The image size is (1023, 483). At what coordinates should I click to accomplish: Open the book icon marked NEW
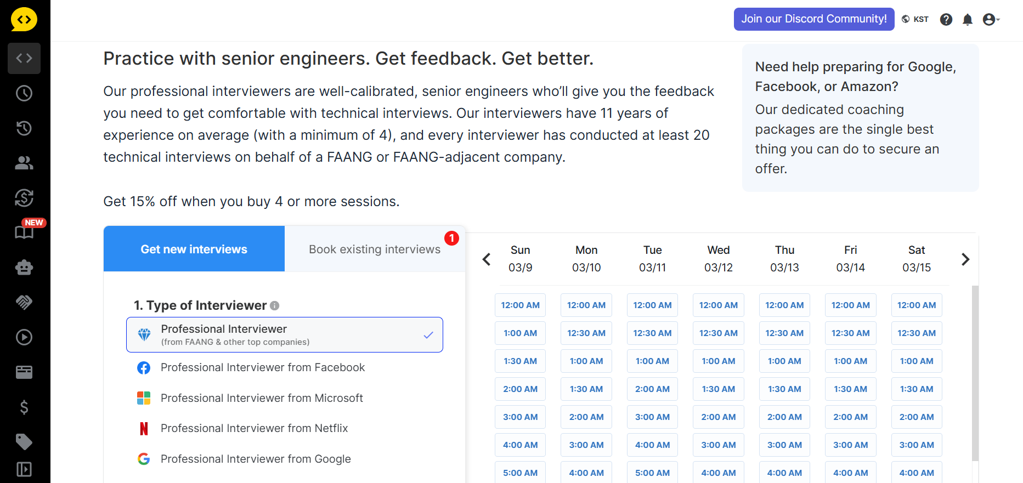tap(24, 232)
